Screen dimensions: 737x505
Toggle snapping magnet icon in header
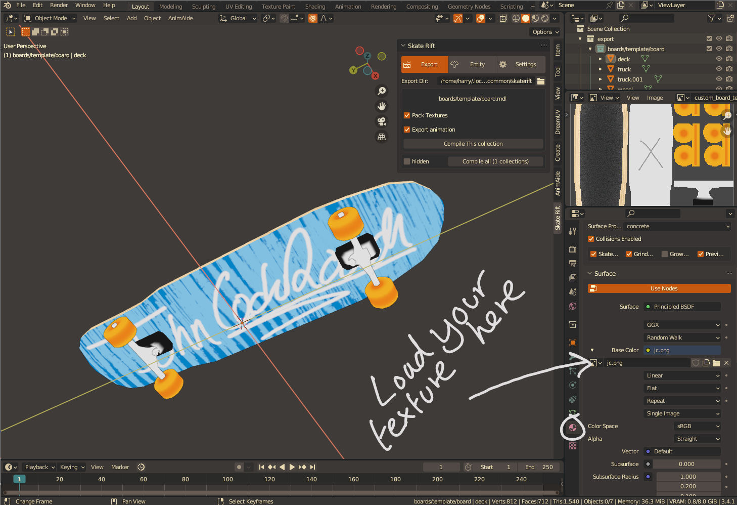click(x=285, y=18)
